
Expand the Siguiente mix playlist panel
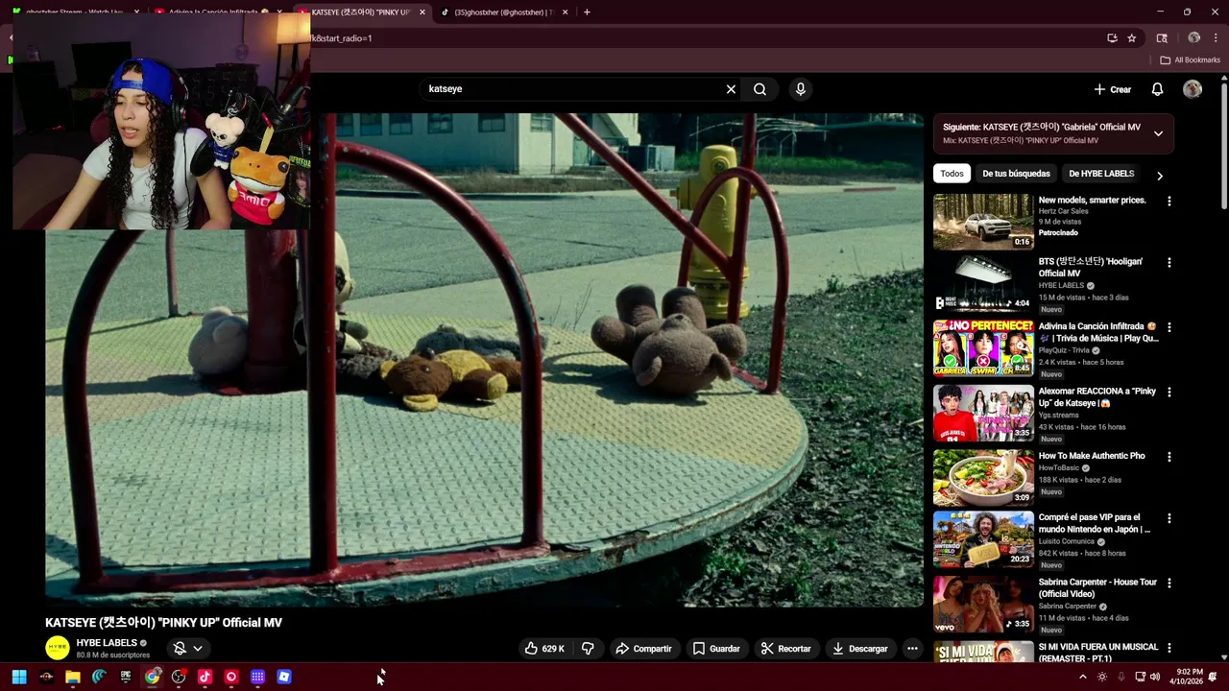click(1158, 133)
